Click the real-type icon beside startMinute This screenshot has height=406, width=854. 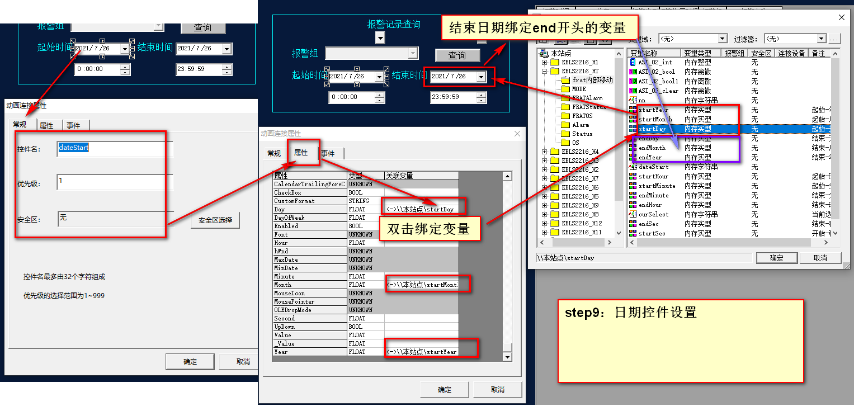pyautogui.click(x=633, y=186)
